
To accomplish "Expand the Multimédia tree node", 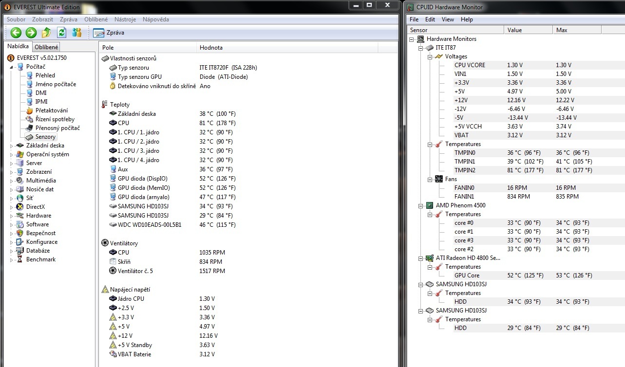I will 12,181.
